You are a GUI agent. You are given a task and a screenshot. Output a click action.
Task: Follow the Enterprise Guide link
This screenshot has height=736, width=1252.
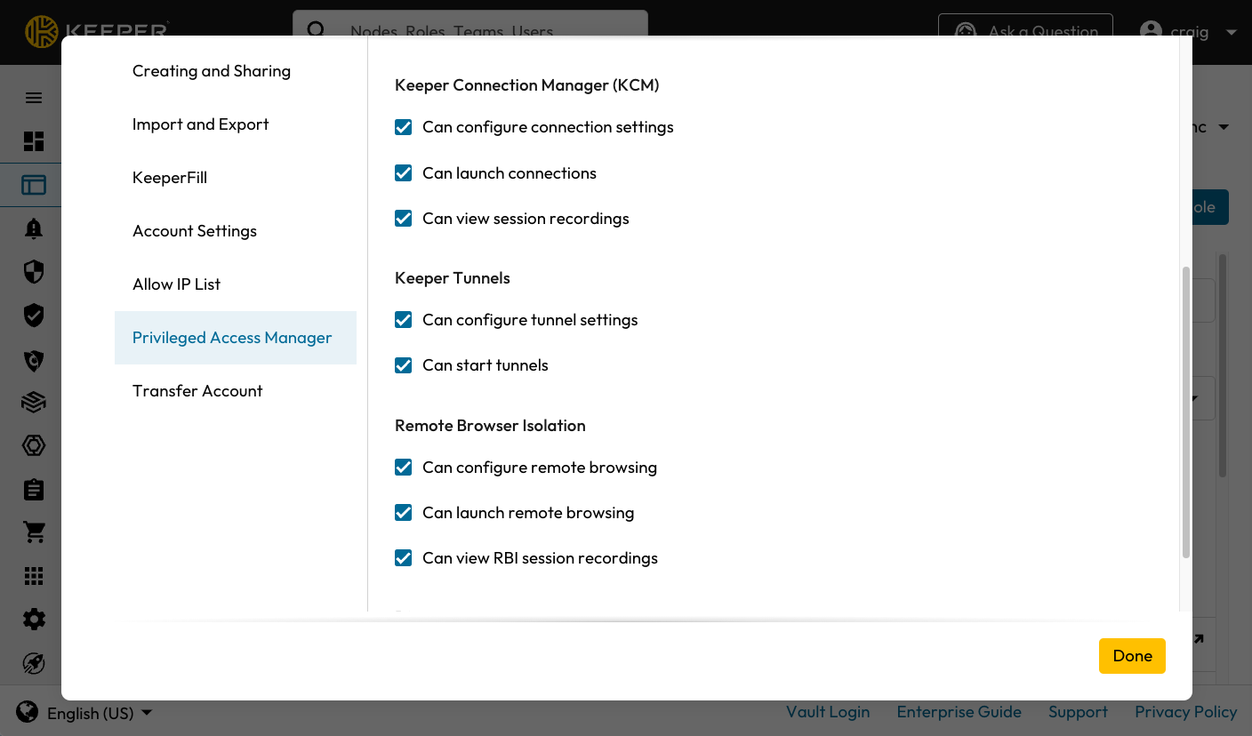click(959, 712)
